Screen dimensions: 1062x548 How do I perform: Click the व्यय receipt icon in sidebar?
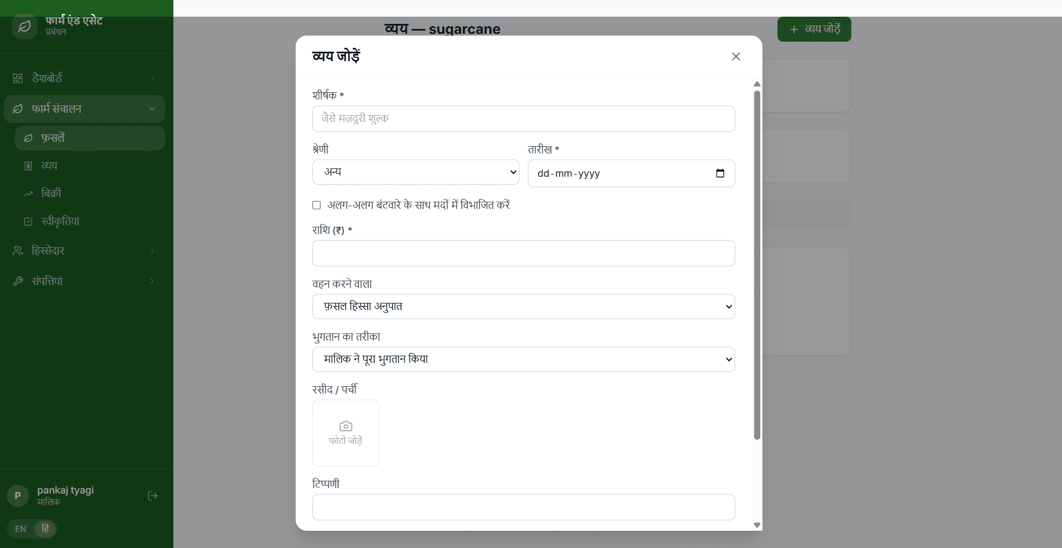28,166
